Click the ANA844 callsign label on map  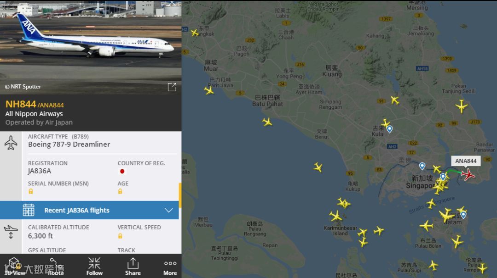click(x=466, y=161)
